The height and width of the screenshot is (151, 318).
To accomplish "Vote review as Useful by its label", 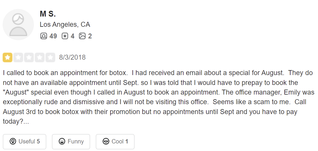I will (x=27, y=142).
